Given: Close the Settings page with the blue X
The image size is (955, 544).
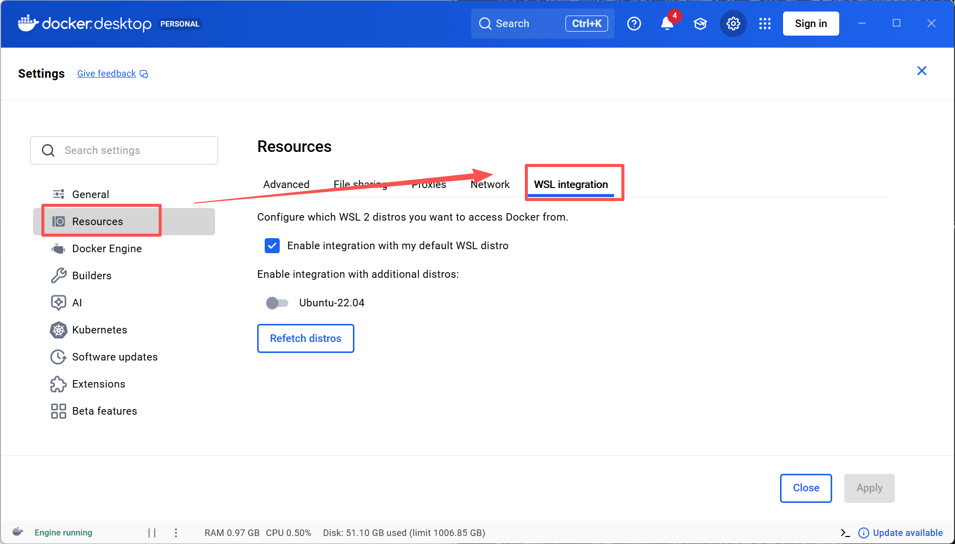Looking at the screenshot, I should pos(921,71).
